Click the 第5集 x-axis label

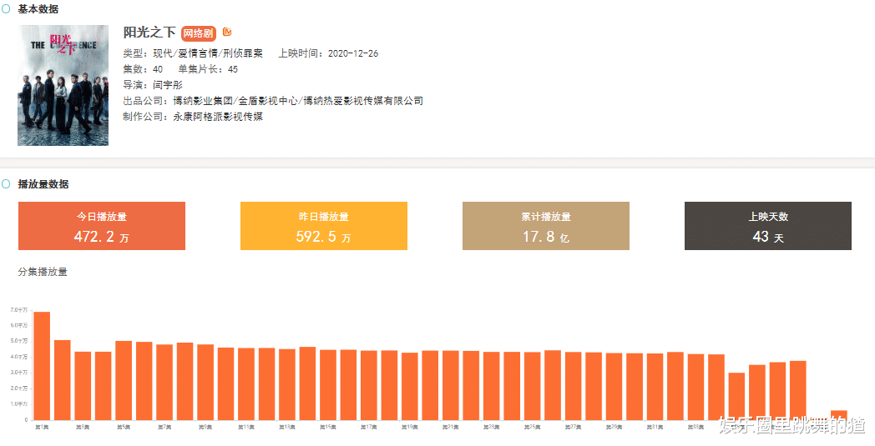click(x=124, y=427)
